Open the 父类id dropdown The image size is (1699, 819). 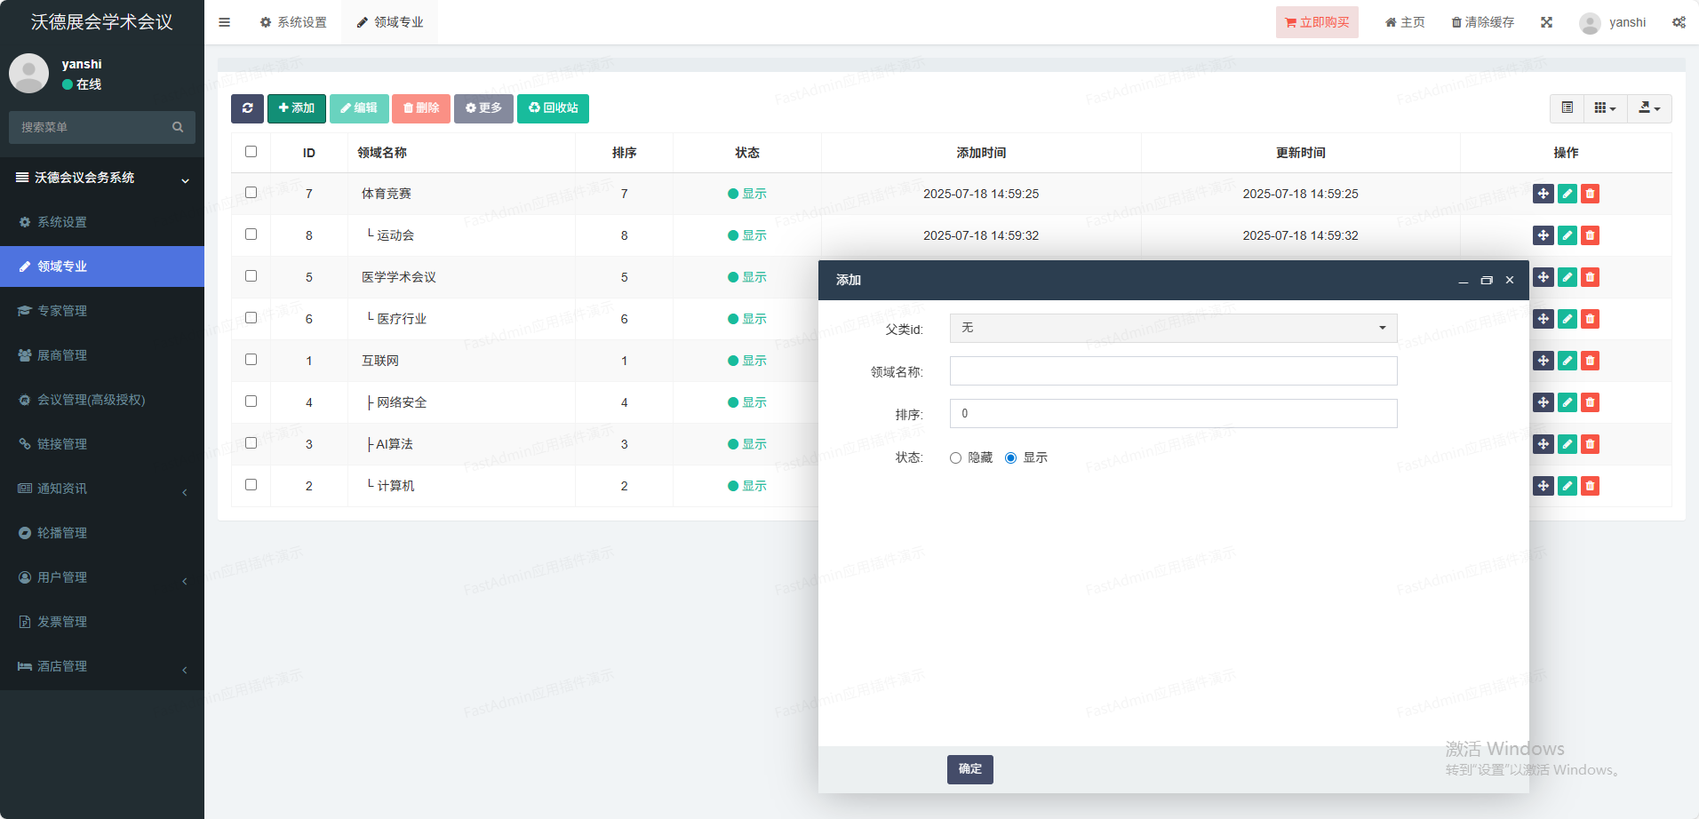1173,328
